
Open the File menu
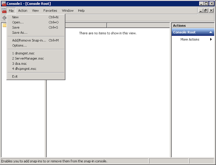pyautogui.click(x=11, y=10)
